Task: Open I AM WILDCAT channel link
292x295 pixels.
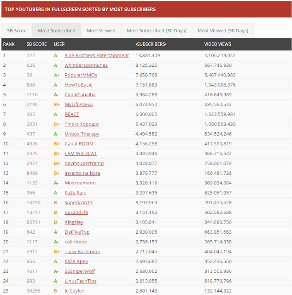Action: (81, 153)
